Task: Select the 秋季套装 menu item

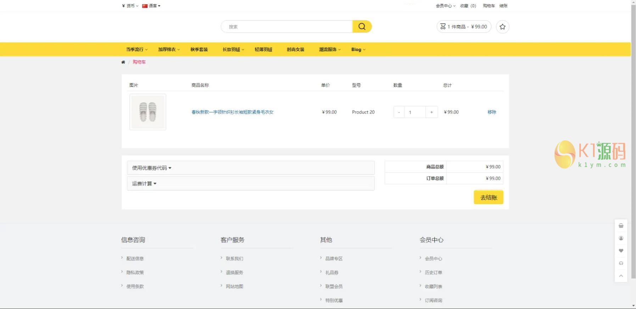Action: [x=199, y=50]
